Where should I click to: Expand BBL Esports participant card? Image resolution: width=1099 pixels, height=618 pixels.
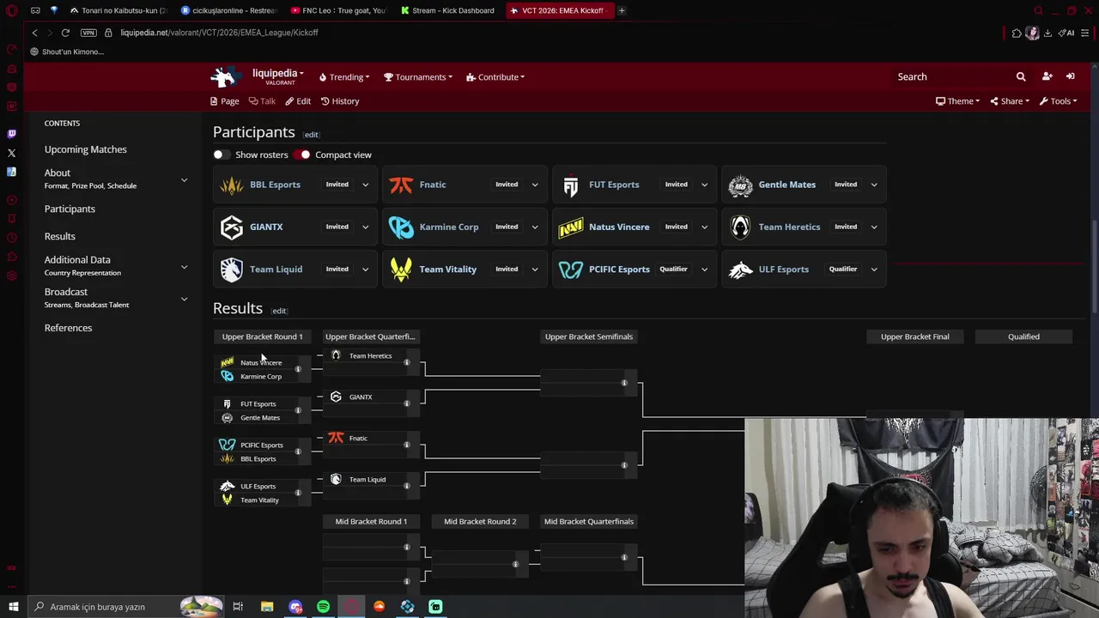365,185
